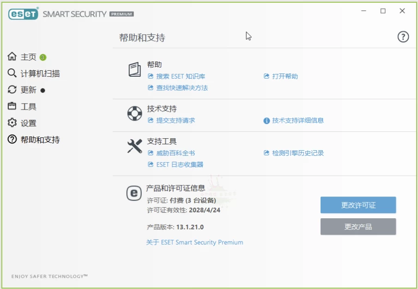This screenshot has width=418, height=289.
Task: Click the 更改产品 button
Action: tap(358, 227)
